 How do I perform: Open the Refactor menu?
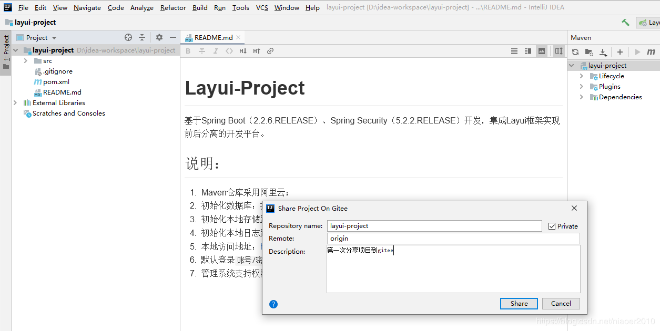pyautogui.click(x=173, y=7)
